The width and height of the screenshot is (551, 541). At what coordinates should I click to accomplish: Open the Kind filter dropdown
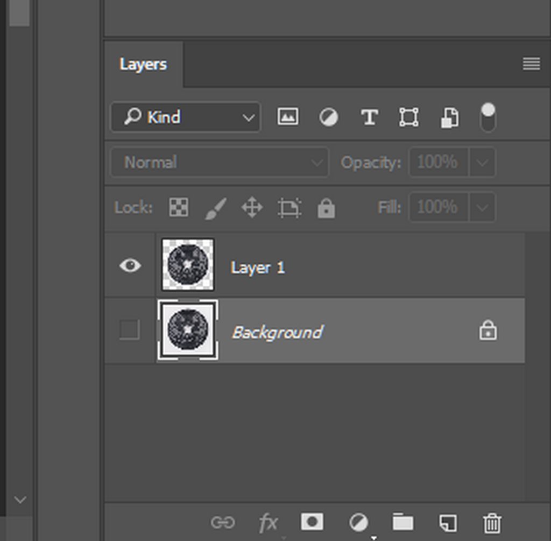point(186,117)
